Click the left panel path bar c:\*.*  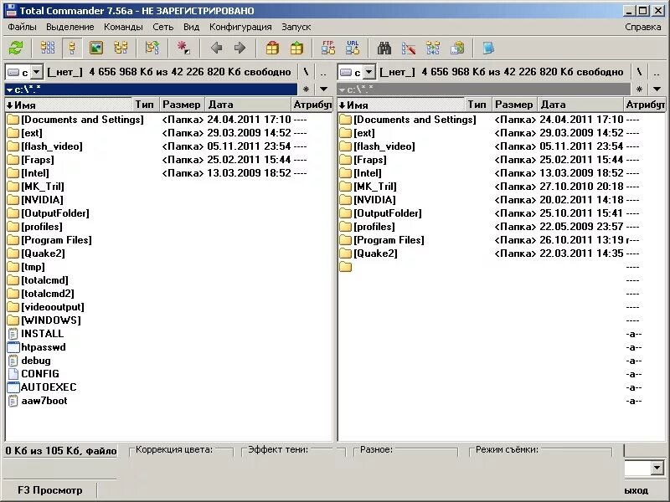click(151, 90)
